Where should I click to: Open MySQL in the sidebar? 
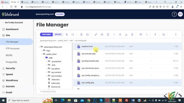9,55
